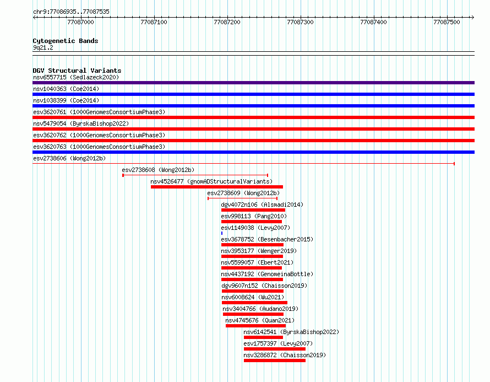Click the thin red line of esv2738606
490x382 pixels.
click(243, 164)
